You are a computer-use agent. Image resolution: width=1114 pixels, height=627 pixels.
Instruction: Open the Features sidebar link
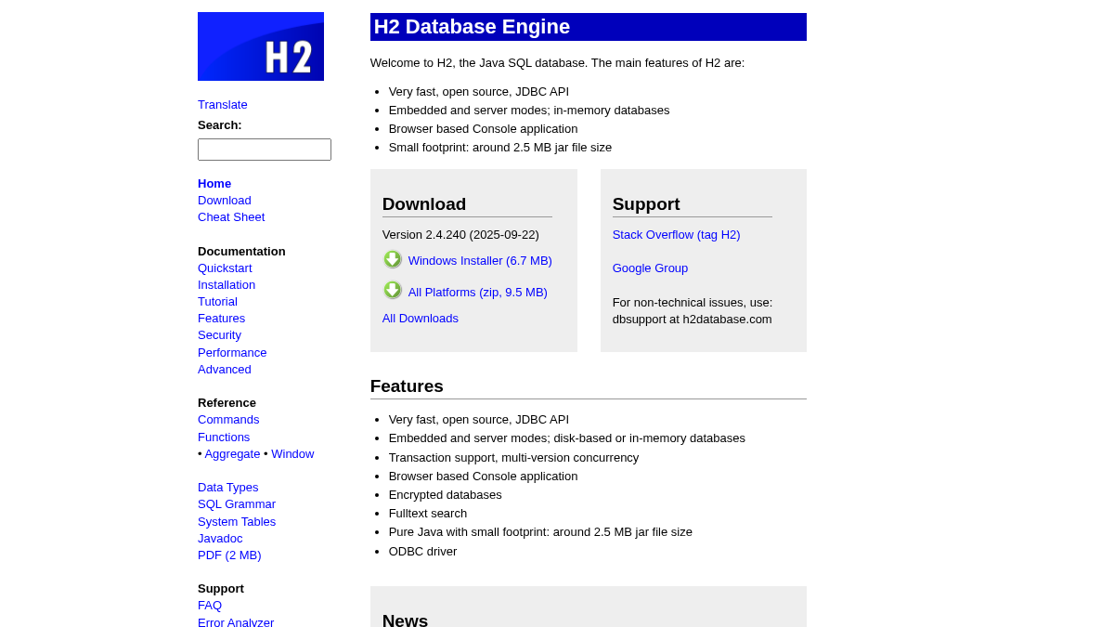(x=222, y=319)
